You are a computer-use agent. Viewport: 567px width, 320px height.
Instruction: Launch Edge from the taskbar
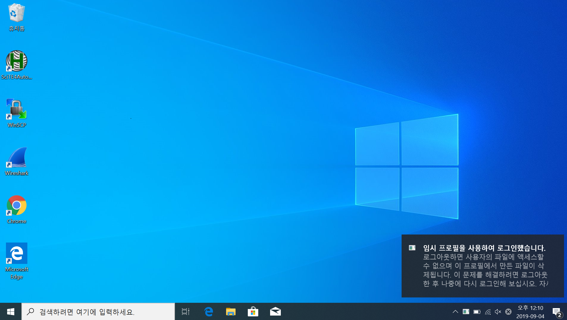209,312
